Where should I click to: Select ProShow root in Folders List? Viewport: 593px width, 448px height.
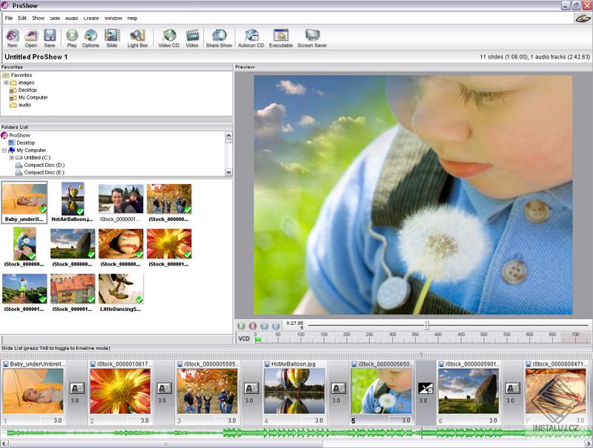click(x=20, y=136)
